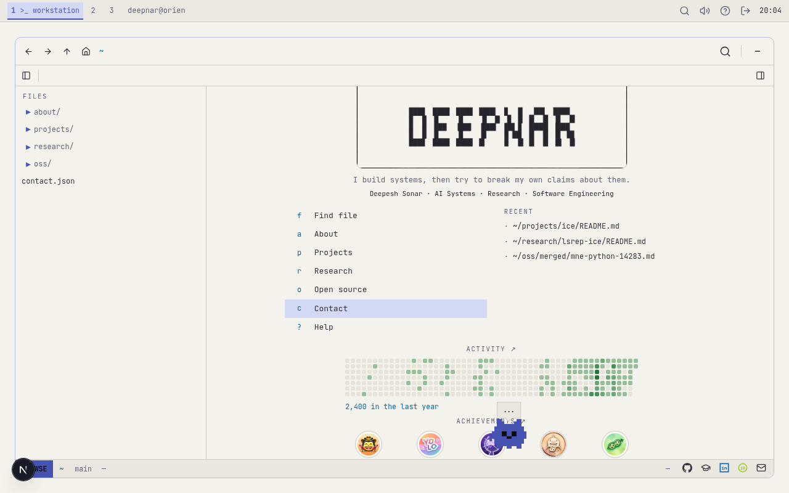The height and width of the screenshot is (493, 789).
Task: Click the 2,400 in the last year link
Action: click(x=392, y=407)
